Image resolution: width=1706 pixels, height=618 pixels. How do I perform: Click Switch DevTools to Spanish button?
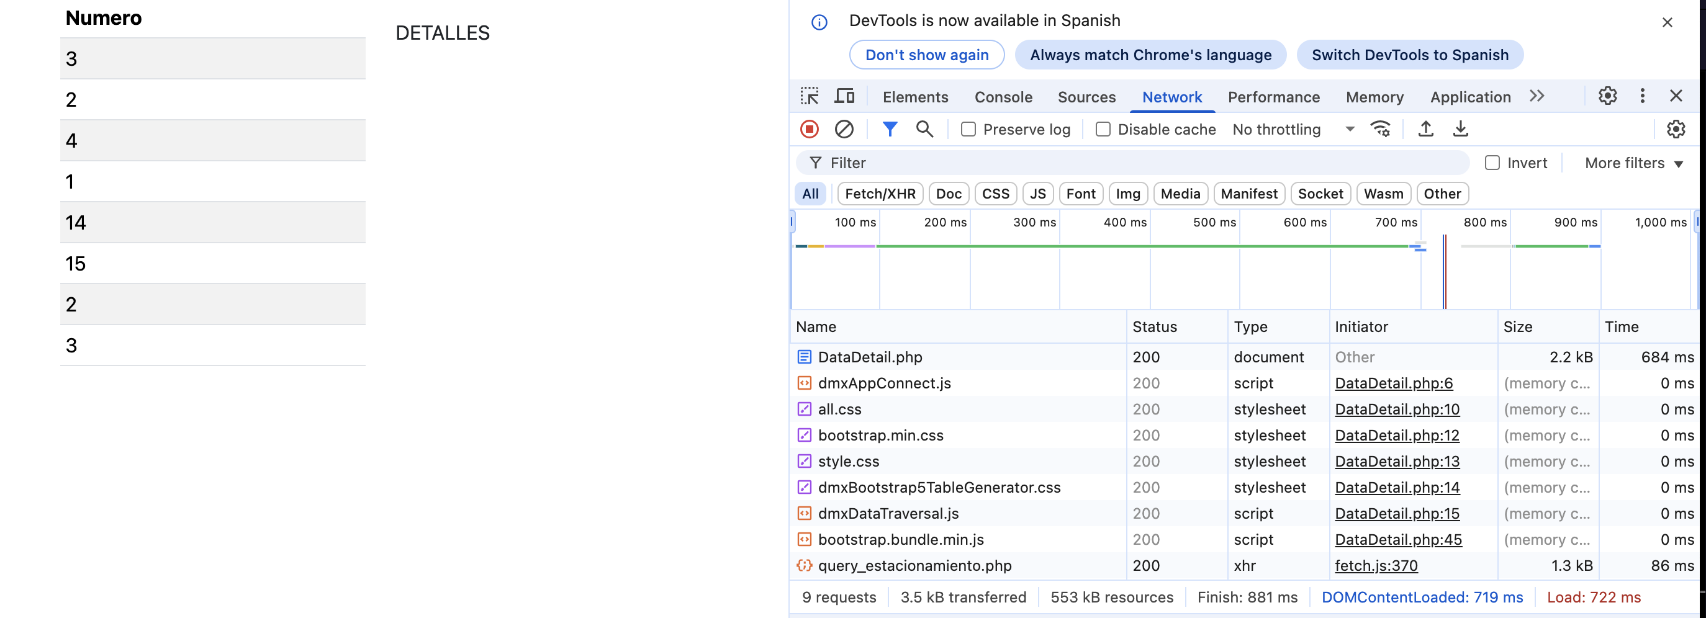click(x=1409, y=55)
